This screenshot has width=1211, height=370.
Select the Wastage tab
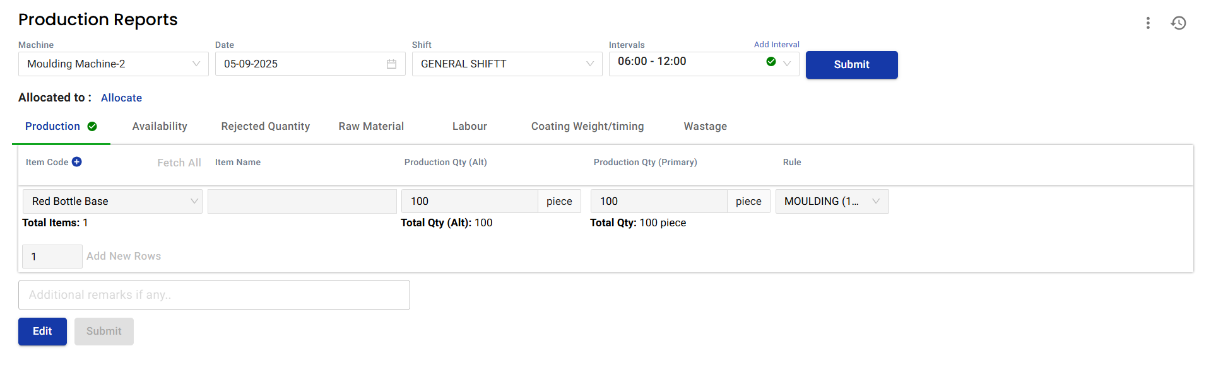(705, 127)
